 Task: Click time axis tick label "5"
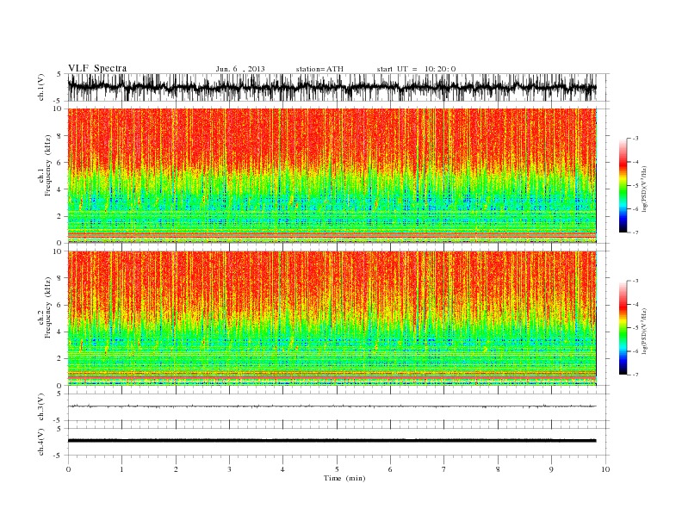[x=337, y=469]
